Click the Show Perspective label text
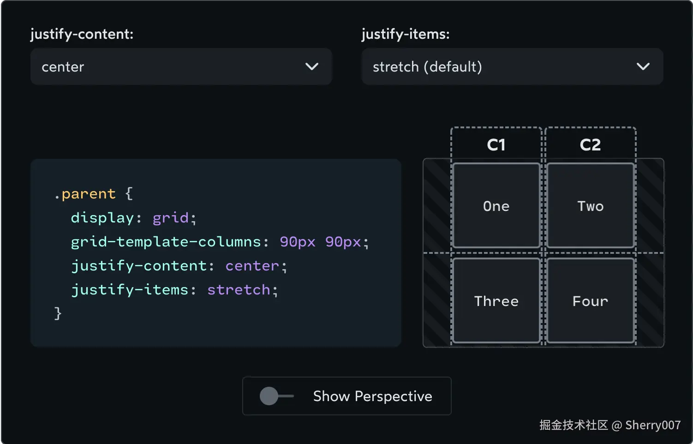This screenshot has height=444, width=693. pos(372,396)
